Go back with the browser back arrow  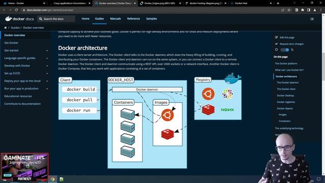pyautogui.click(x=4, y=10)
